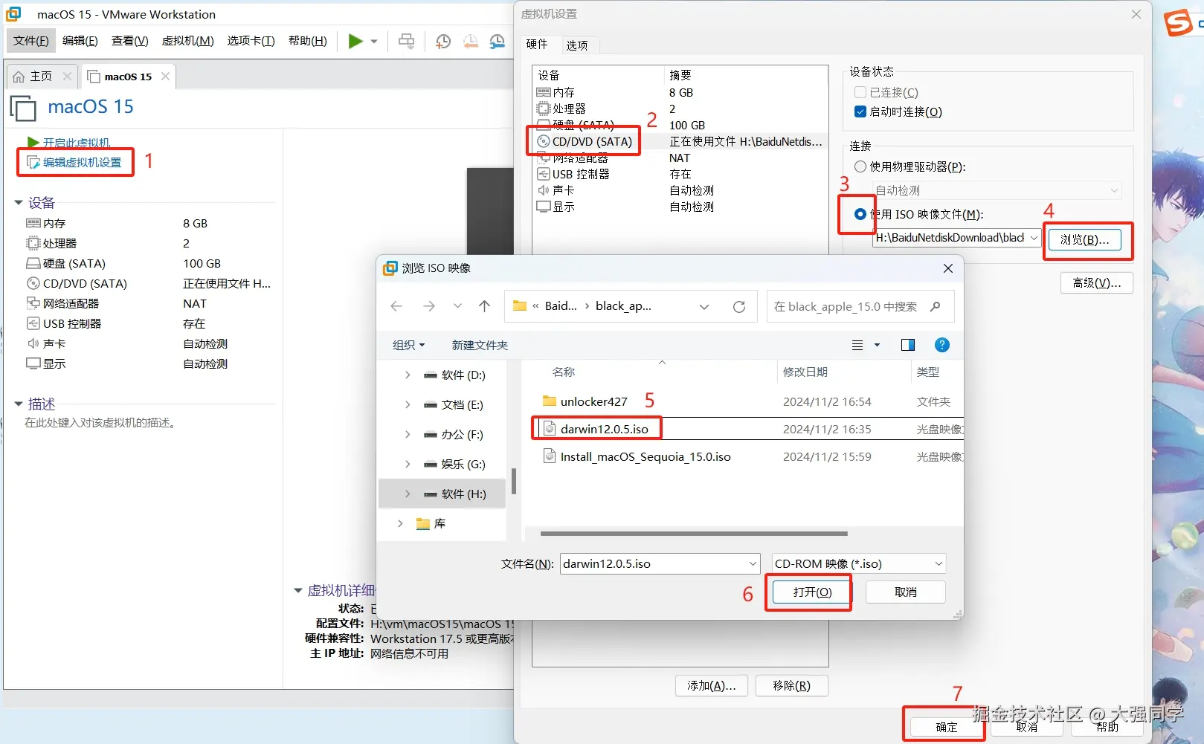This screenshot has width=1204, height=744.
Task: Click the 移除(R) button
Action: (791, 685)
